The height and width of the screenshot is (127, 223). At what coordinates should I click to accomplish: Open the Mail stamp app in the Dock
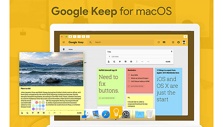click(x=96, y=115)
